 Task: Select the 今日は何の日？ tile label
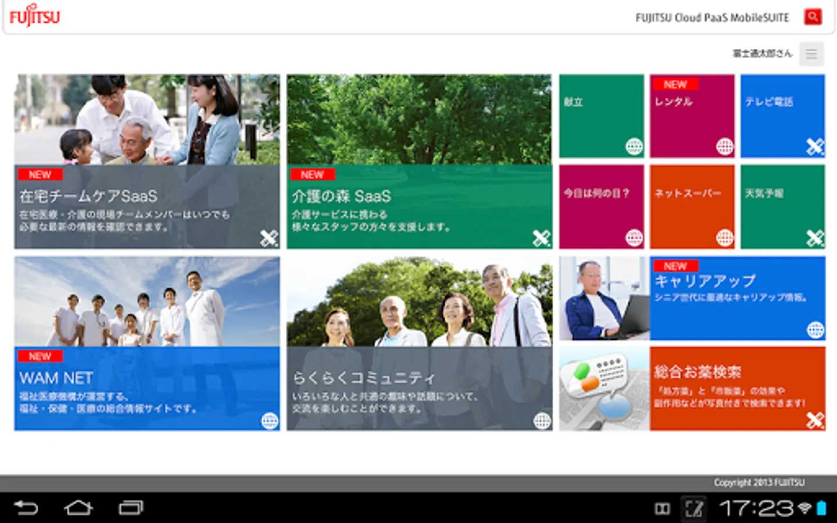(597, 193)
